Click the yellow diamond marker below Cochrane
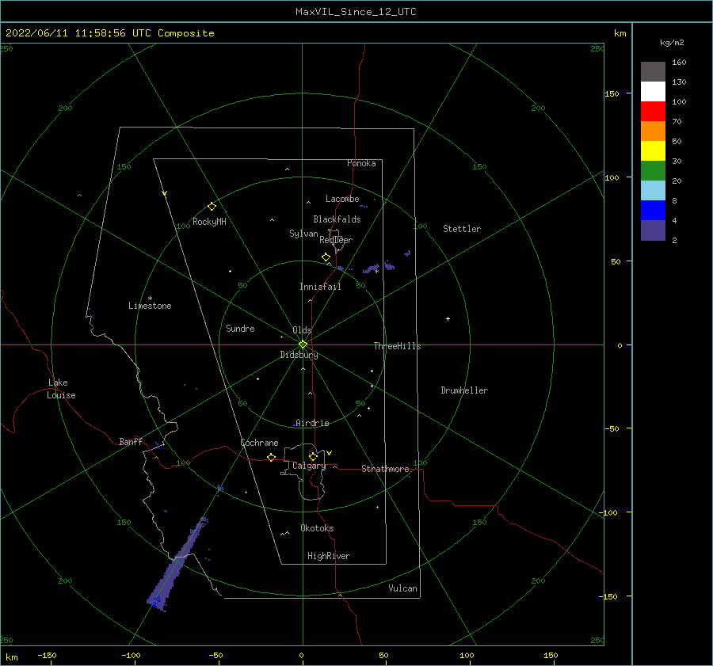Screen dimensions: 713x666 coord(272,457)
